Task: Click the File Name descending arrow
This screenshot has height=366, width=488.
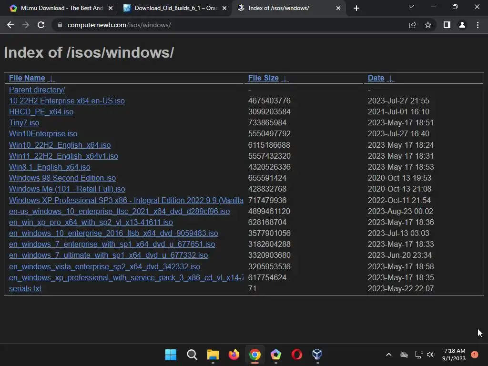Action: (51, 79)
